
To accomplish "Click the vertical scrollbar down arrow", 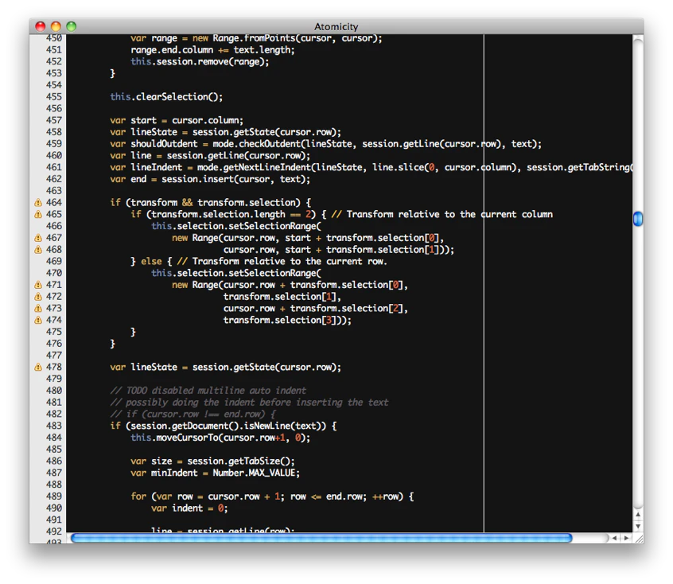I will click(x=638, y=526).
